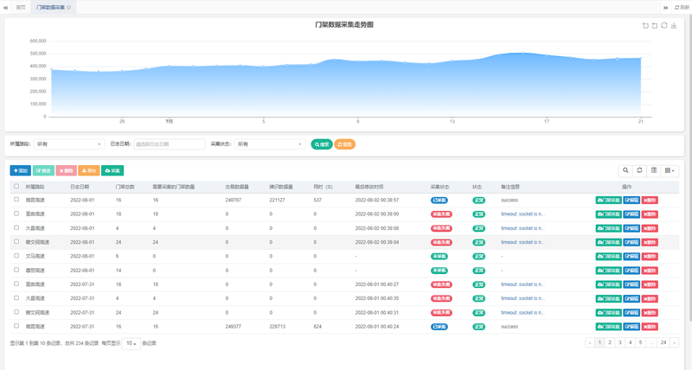
Task: Go to pagination page 2
Action: pyautogui.click(x=610, y=342)
